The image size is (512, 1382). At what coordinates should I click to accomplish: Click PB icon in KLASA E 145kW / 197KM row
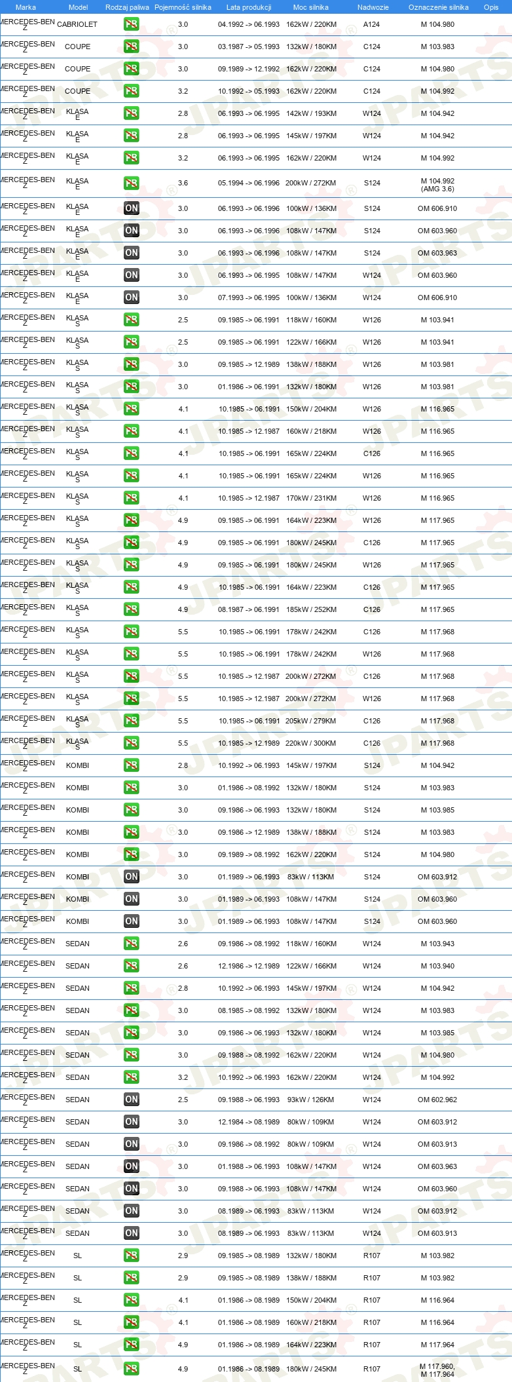[132, 136]
